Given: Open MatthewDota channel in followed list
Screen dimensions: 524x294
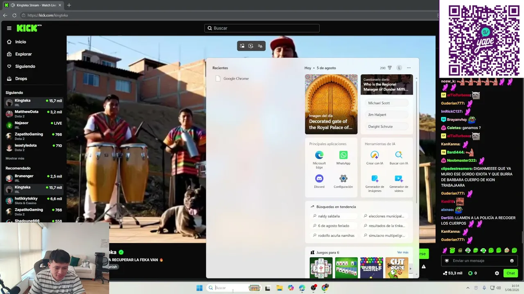Looking at the screenshot, I should tap(34, 114).
